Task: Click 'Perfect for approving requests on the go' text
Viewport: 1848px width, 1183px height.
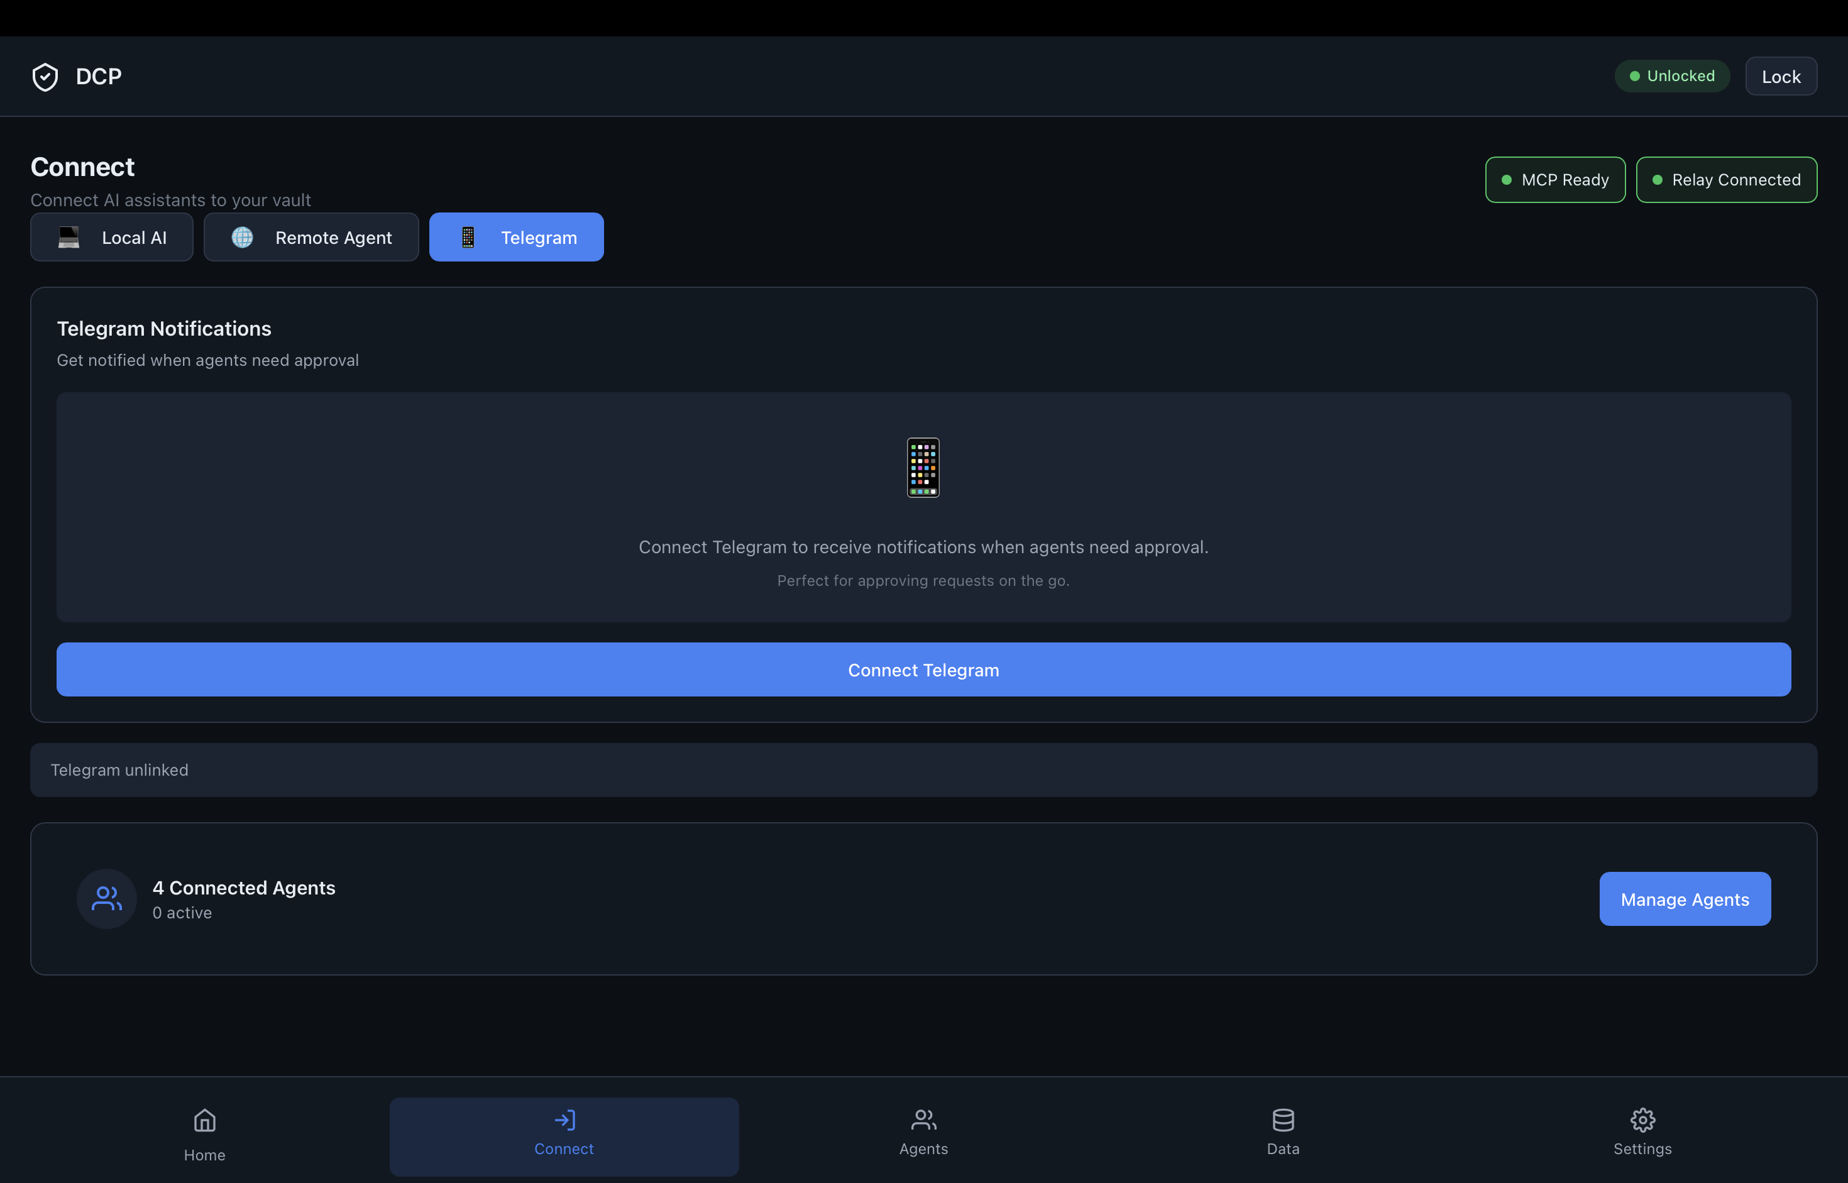Action: [x=923, y=581]
